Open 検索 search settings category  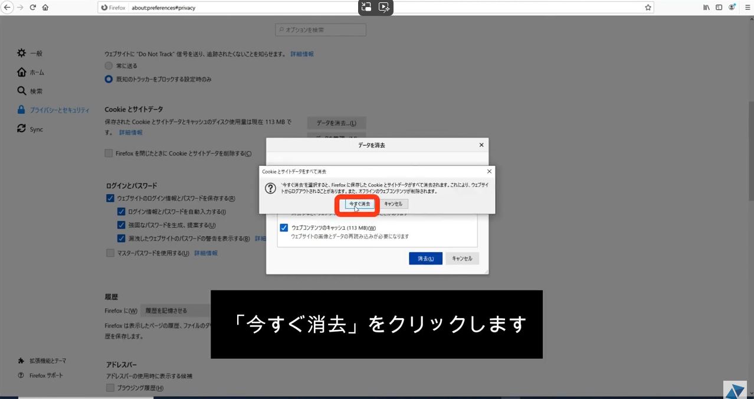pyautogui.click(x=29, y=91)
